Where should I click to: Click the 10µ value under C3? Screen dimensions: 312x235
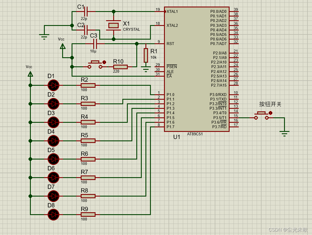pyautogui.click(x=93, y=51)
